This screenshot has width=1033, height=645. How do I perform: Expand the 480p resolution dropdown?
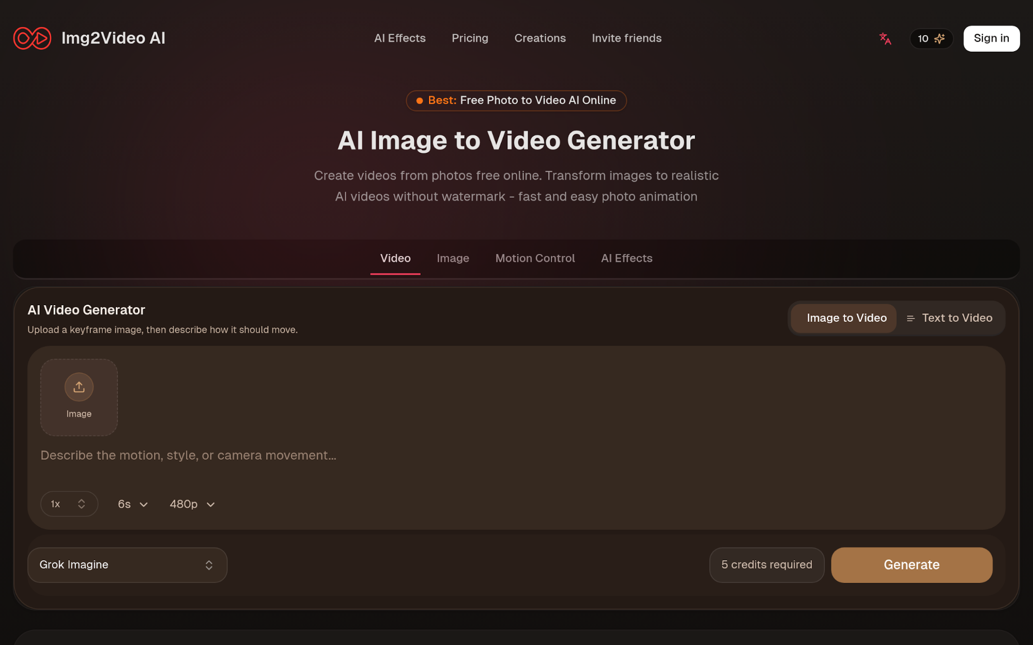pyautogui.click(x=192, y=504)
